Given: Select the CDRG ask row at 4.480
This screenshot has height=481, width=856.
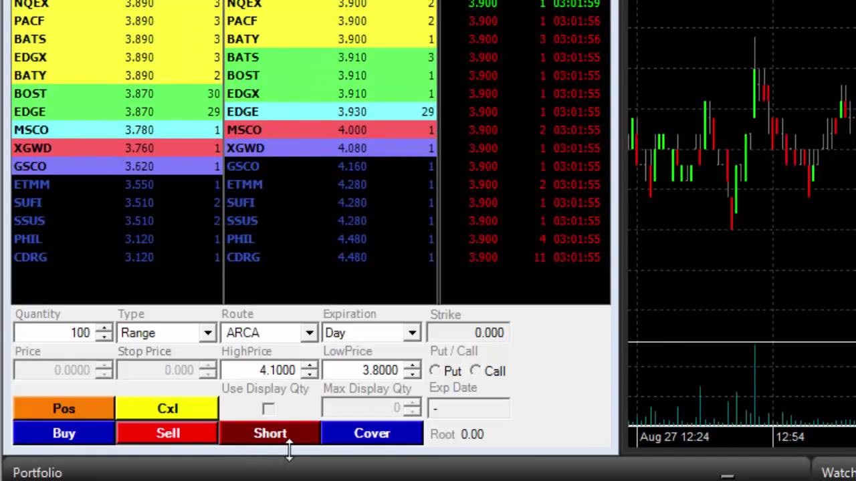Looking at the screenshot, I should [x=331, y=257].
